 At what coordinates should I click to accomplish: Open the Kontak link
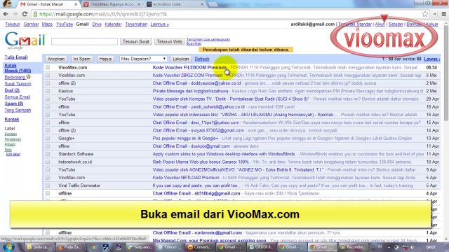[x=12, y=119]
